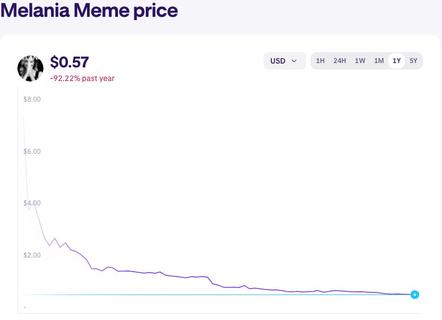The height and width of the screenshot is (320, 442).
Task: Click the $6.00 axis label
Action: [32, 151]
